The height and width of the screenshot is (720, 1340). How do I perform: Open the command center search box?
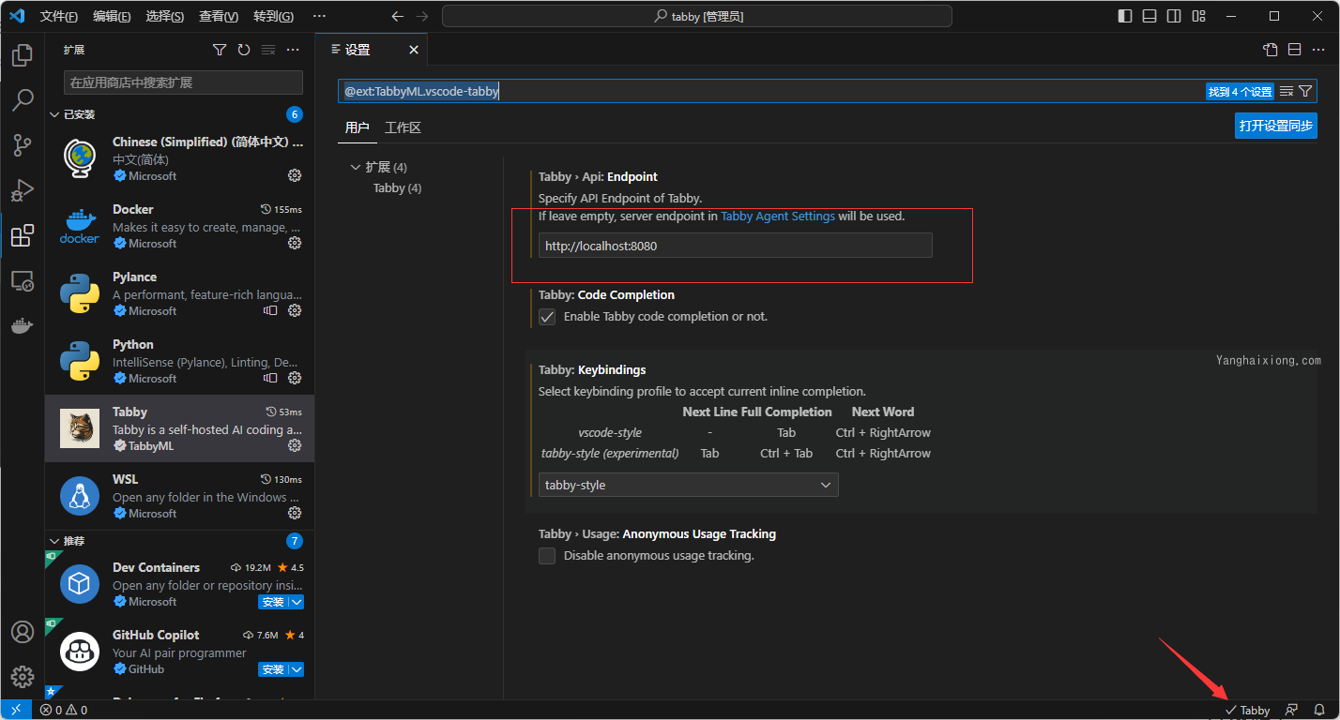pos(697,16)
